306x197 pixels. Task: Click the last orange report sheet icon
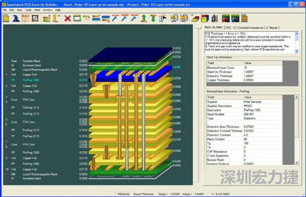(244, 18)
